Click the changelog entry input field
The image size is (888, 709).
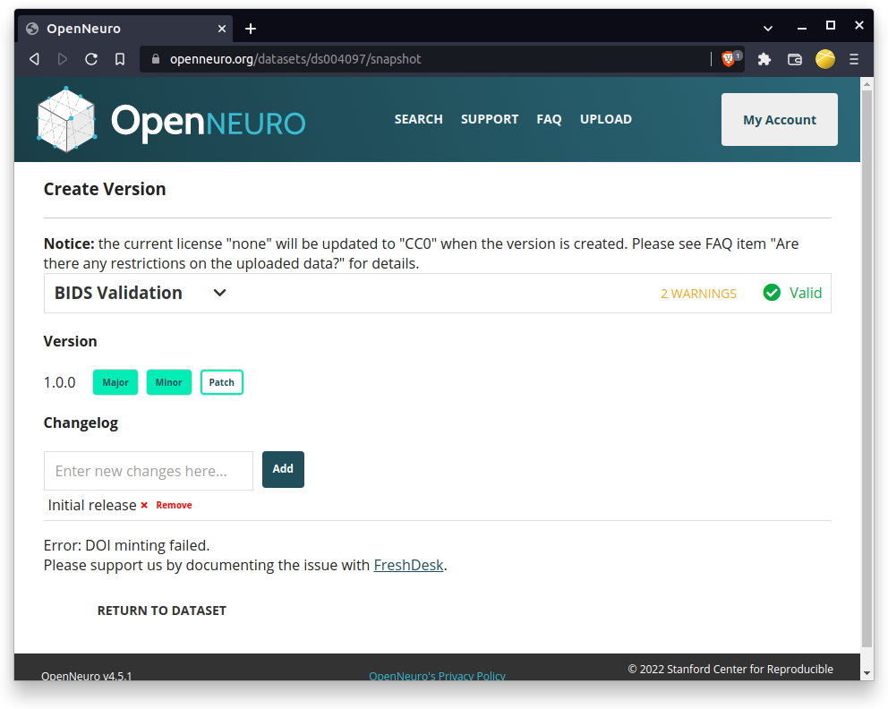pyautogui.click(x=148, y=471)
